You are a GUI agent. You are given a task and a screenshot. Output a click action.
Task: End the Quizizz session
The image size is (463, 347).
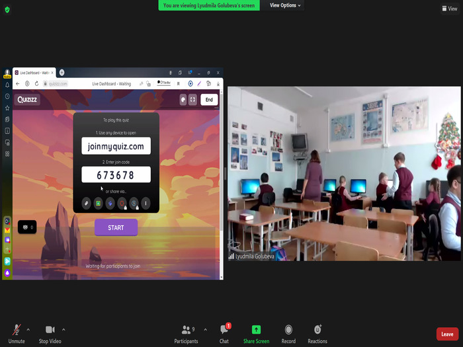click(x=209, y=100)
